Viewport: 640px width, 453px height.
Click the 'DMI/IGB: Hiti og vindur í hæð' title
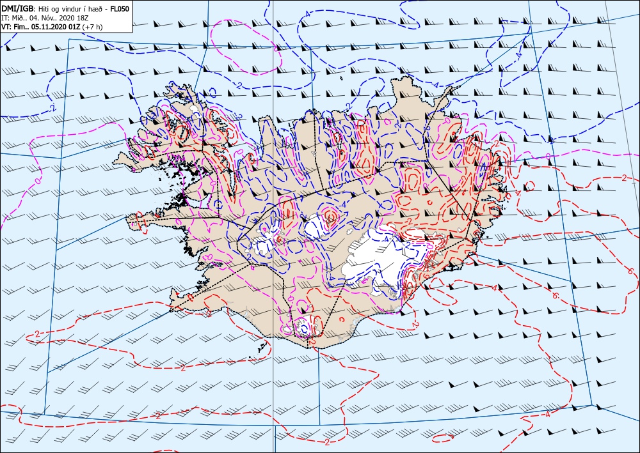tap(54, 9)
